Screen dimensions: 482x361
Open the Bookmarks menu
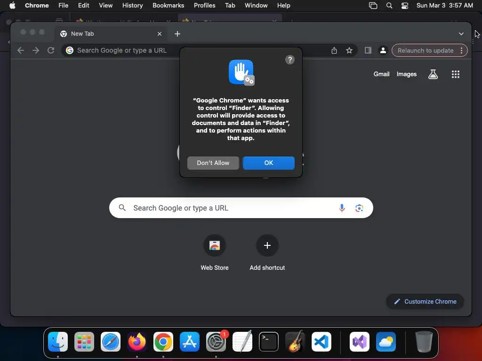(x=168, y=5)
